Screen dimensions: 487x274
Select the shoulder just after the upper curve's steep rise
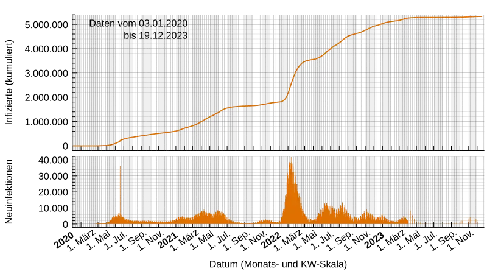click(310, 60)
